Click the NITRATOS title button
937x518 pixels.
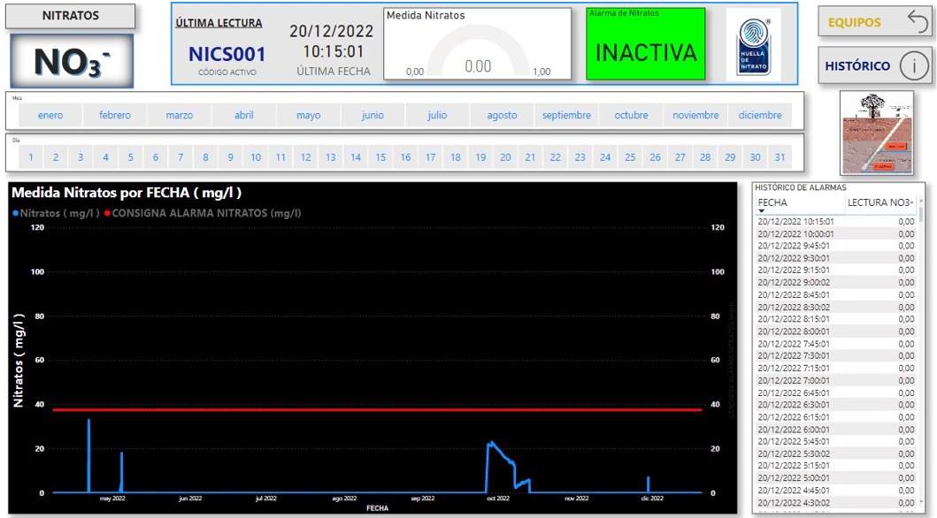point(71,16)
